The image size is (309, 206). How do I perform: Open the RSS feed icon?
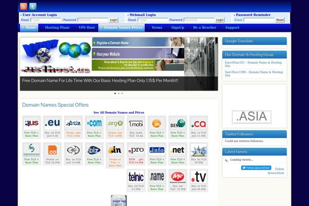pyautogui.click(x=24, y=7)
